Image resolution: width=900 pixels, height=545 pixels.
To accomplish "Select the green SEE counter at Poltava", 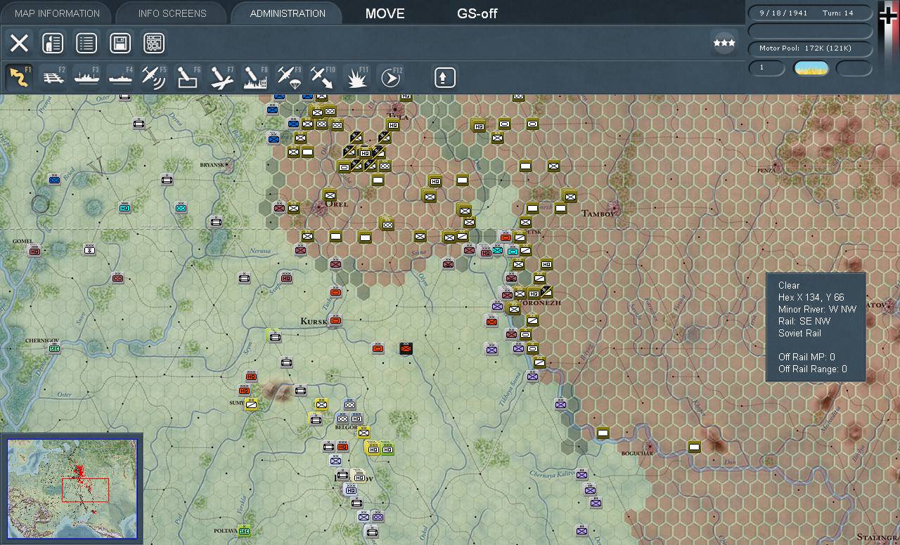I will pyautogui.click(x=245, y=530).
